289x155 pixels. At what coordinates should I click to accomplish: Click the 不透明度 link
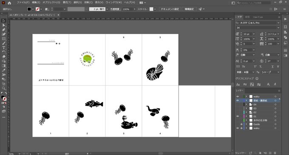(x=115, y=9)
